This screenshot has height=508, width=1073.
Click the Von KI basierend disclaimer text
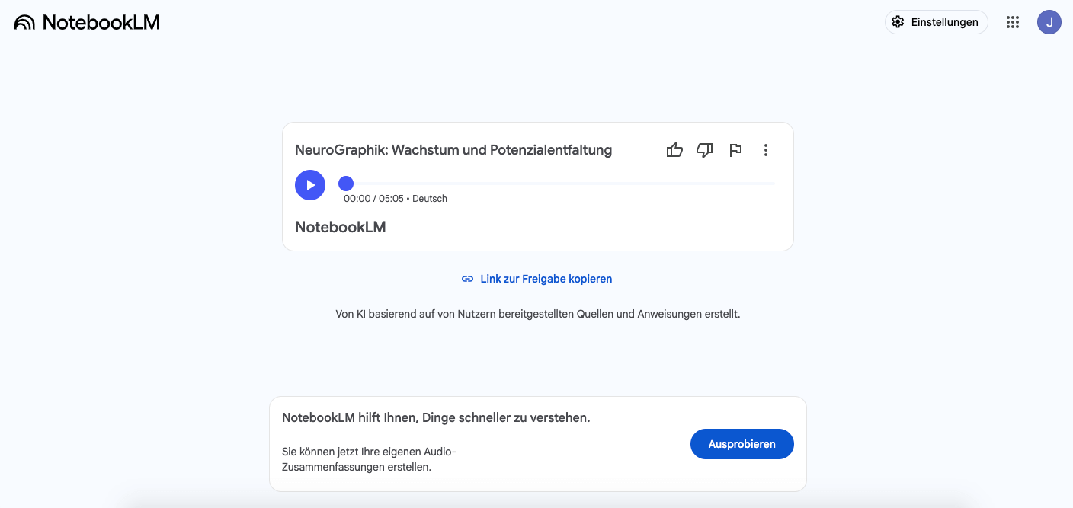coord(538,314)
